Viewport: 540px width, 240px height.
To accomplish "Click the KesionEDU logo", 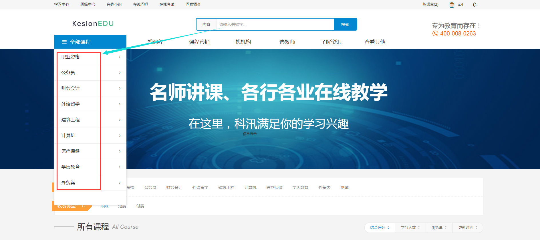I will (93, 23).
